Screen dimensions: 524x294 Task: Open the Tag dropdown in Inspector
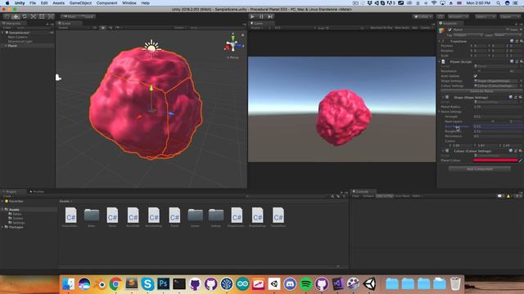pos(468,35)
